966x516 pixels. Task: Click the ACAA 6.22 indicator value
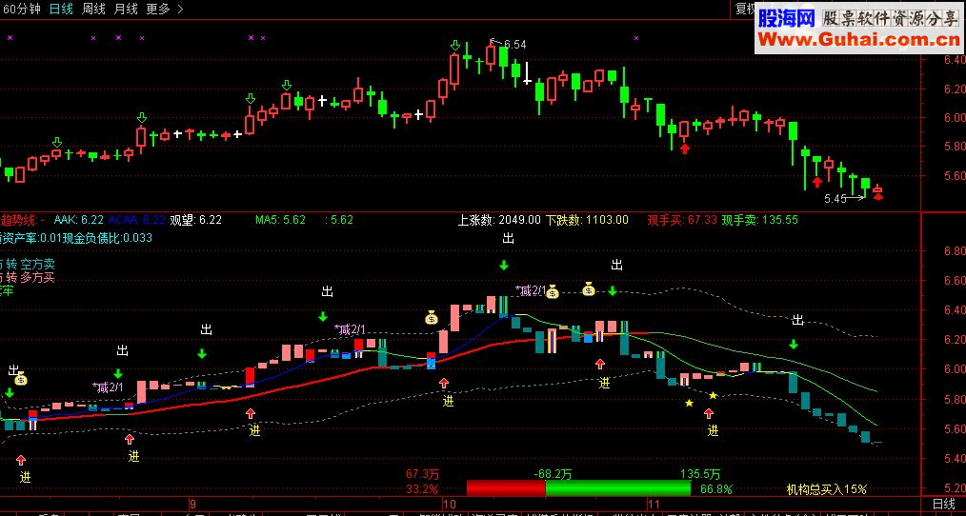(x=137, y=220)
